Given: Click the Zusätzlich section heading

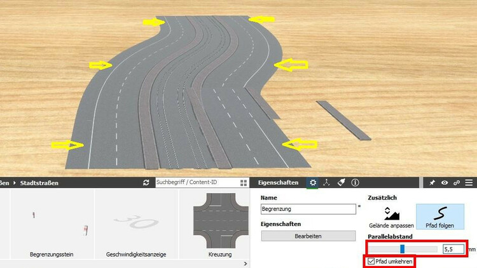Looking at the screenshot, I should (382, 198).
